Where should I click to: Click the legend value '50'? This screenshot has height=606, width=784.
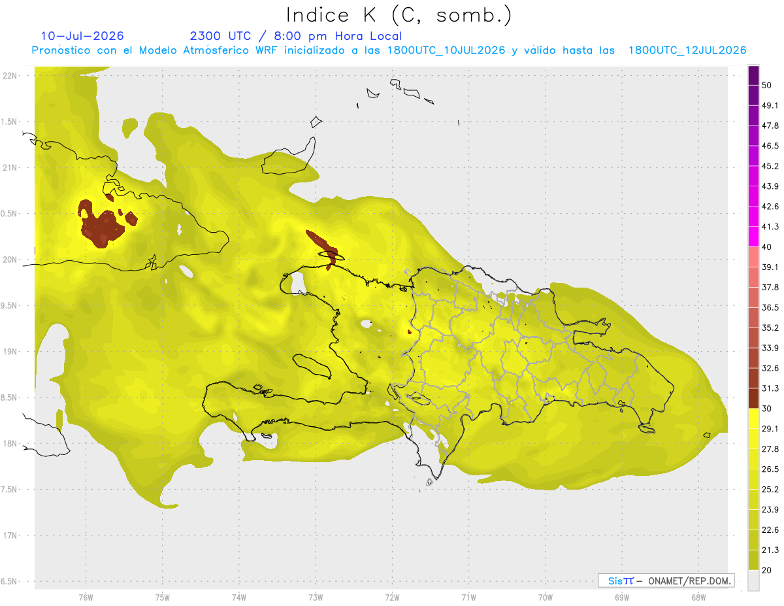click(768, 86)
